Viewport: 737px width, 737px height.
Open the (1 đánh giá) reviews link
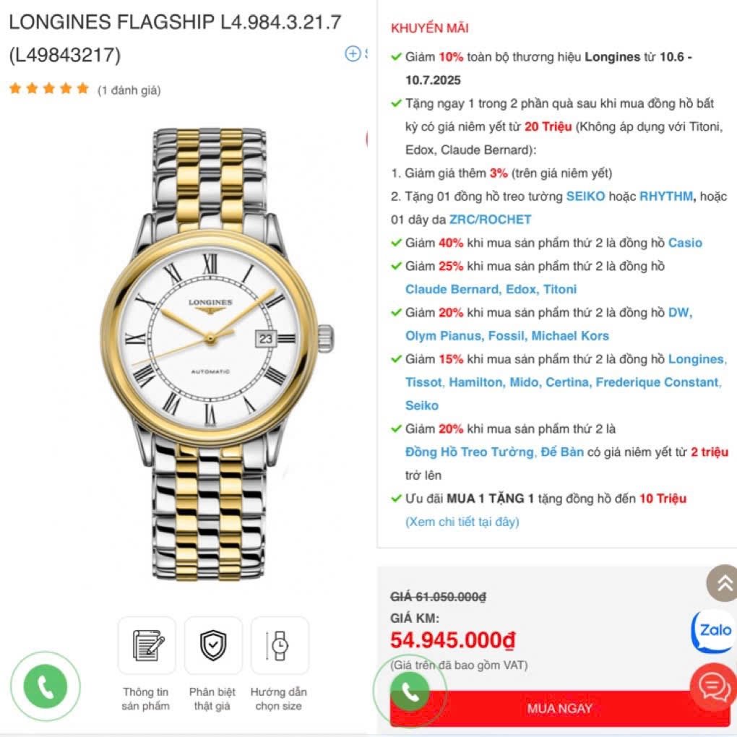[129, 90]
